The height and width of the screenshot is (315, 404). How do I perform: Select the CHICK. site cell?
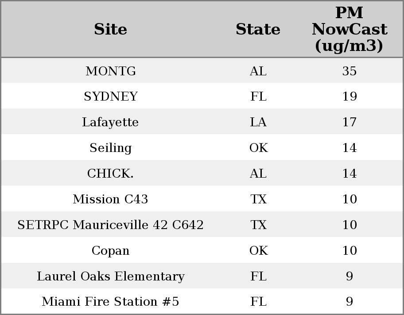tap(110, 174)
